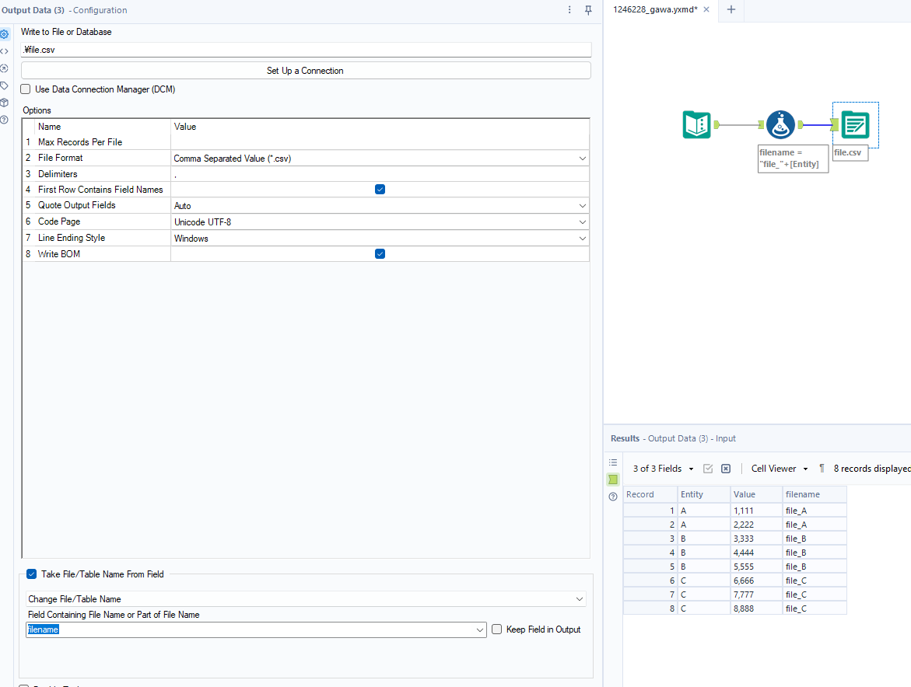Click the file path input field
This screenshot has width=911, height=687.
click(305, 50)
